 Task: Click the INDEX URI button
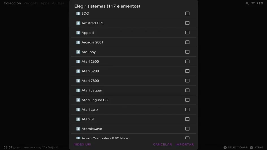click(83, 144)
